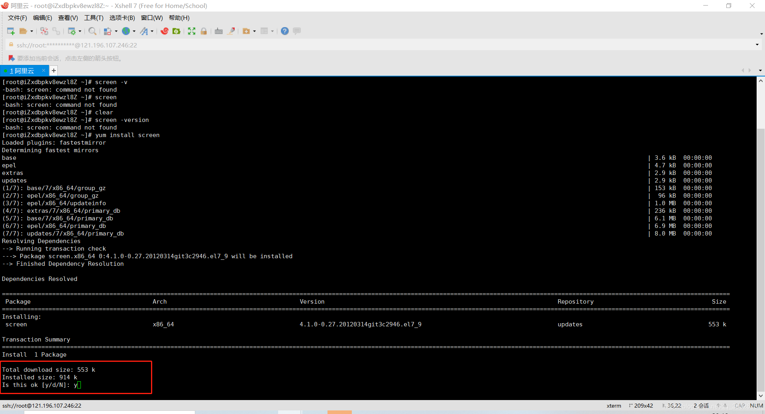Expand the Layout dropdown arrow
Viewport: 765px width, 414px height.
click(273, 31)
